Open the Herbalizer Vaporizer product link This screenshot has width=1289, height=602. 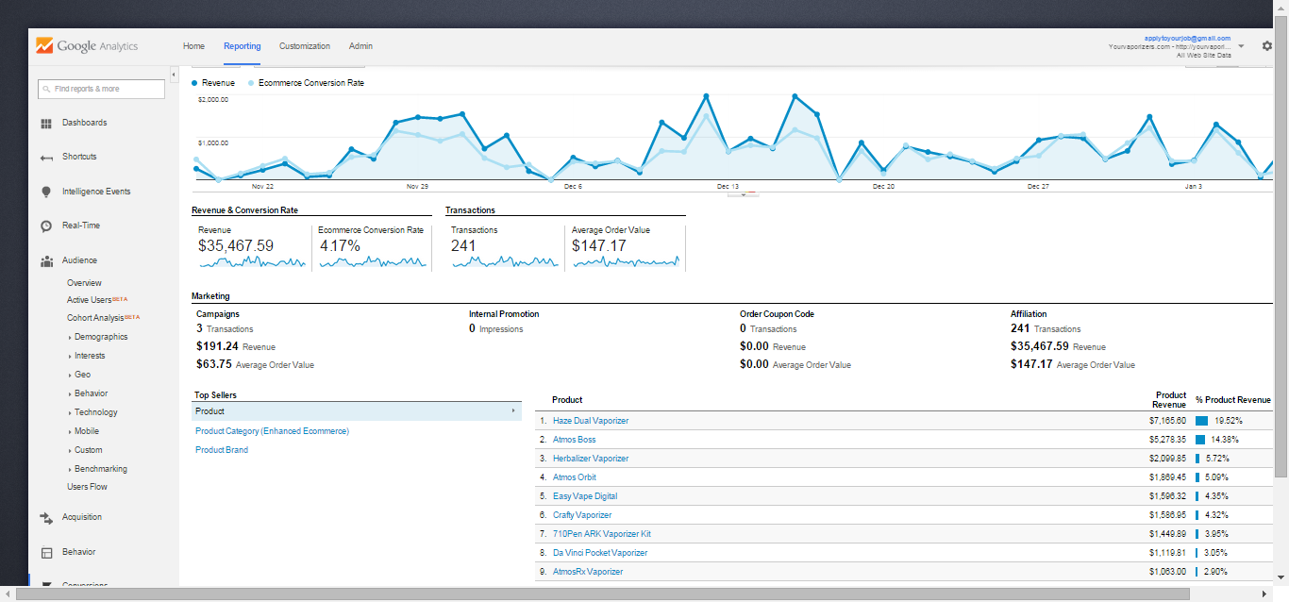tap(591, 459)
